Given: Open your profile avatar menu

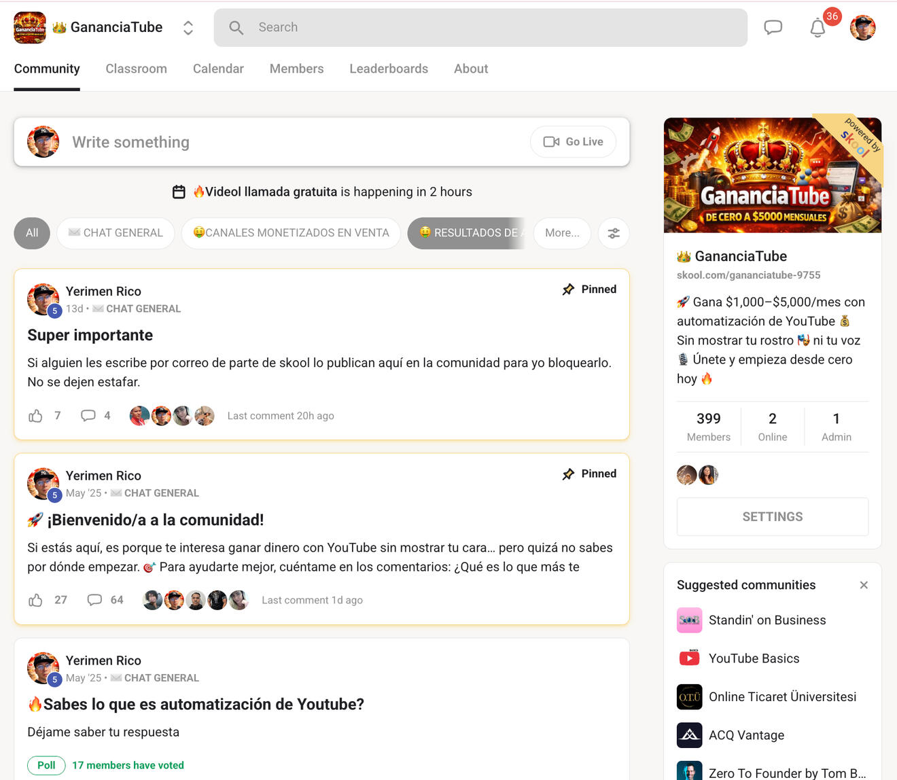Looking at the screenshot, I should (862, 28).
